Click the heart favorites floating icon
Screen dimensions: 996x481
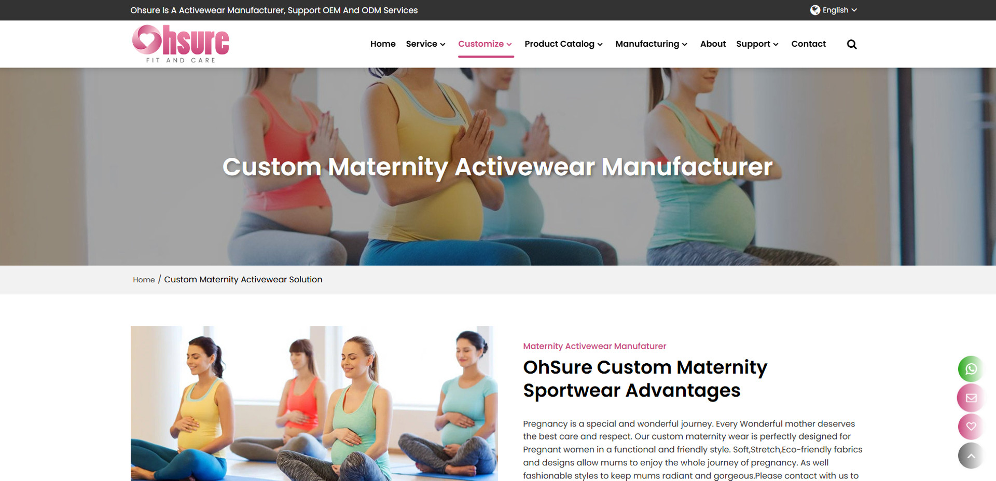point(971,427)
